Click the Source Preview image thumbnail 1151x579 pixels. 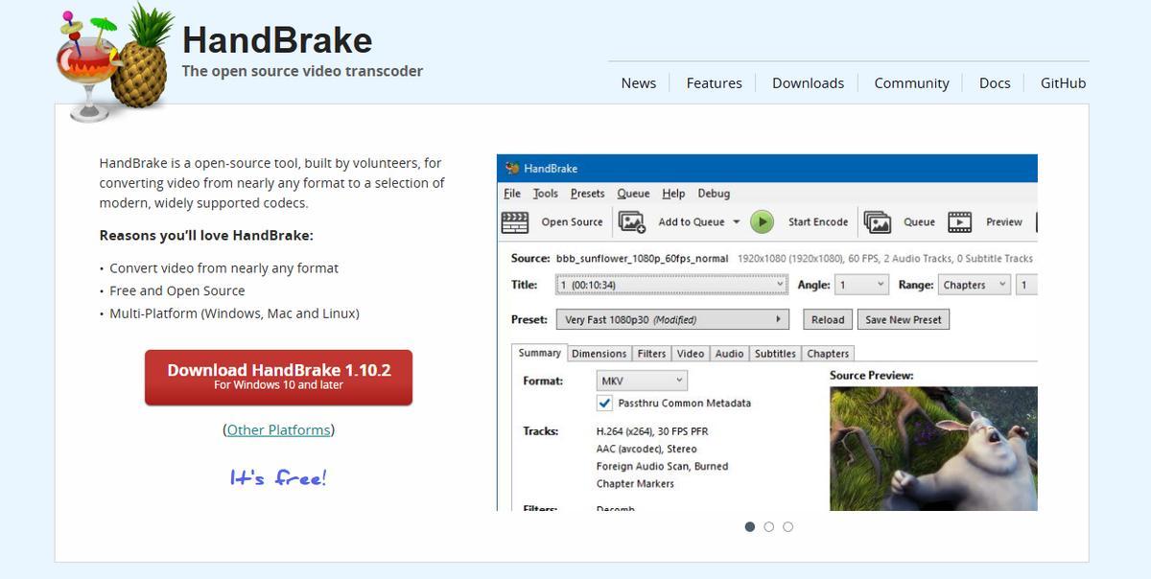point(932,448)
